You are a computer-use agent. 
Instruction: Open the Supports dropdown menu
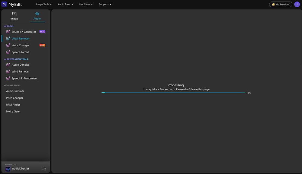click(x=105, y=4)
